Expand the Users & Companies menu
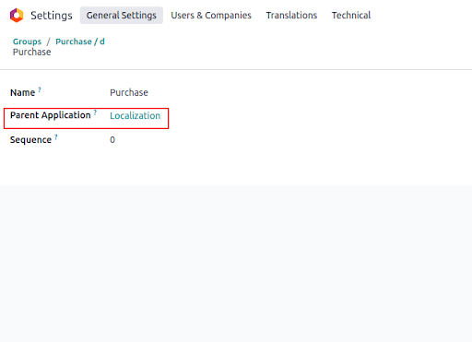The height and width of the screenshot is (342, 472). [x=211, y=16]
